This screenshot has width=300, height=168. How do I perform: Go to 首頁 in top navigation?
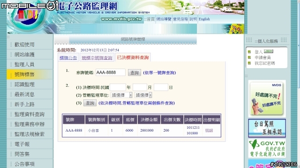pyautogui.click(x=150, y=19)
